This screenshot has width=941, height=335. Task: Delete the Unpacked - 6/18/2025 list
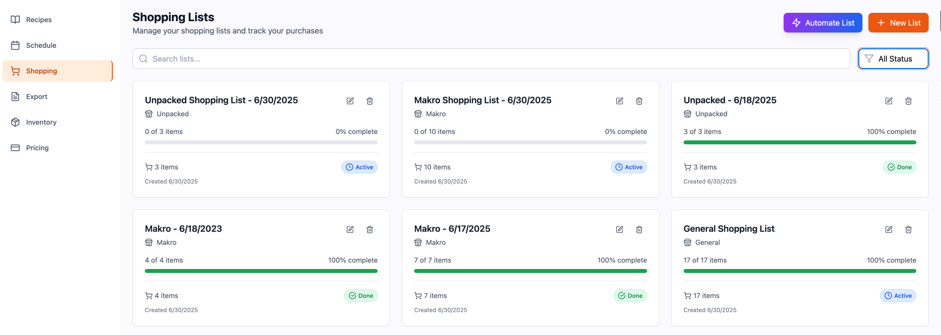[x=908, y=101]
